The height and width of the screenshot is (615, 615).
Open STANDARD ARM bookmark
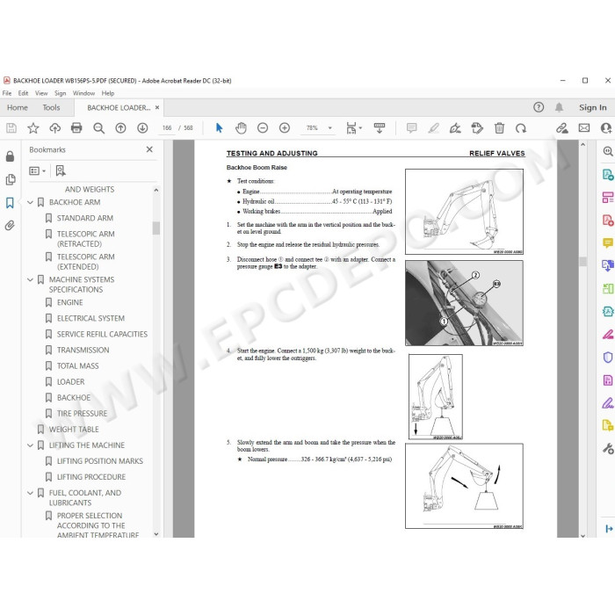point(85,218)
